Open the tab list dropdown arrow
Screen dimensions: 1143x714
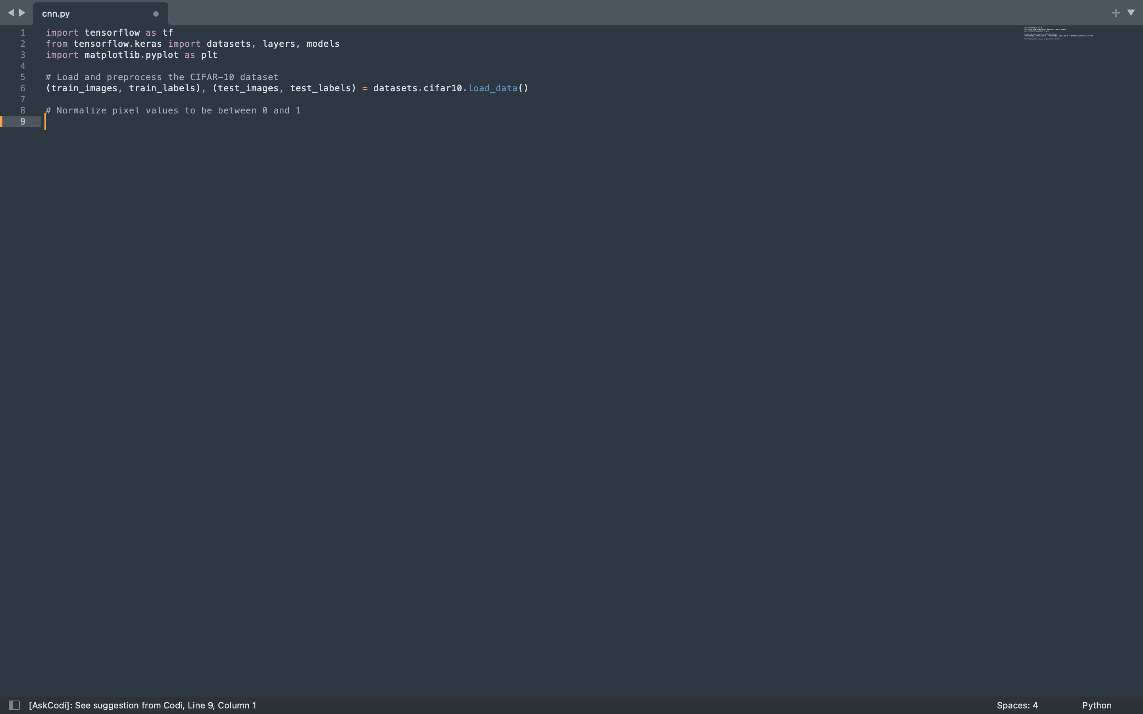[x=1131, y=13]
